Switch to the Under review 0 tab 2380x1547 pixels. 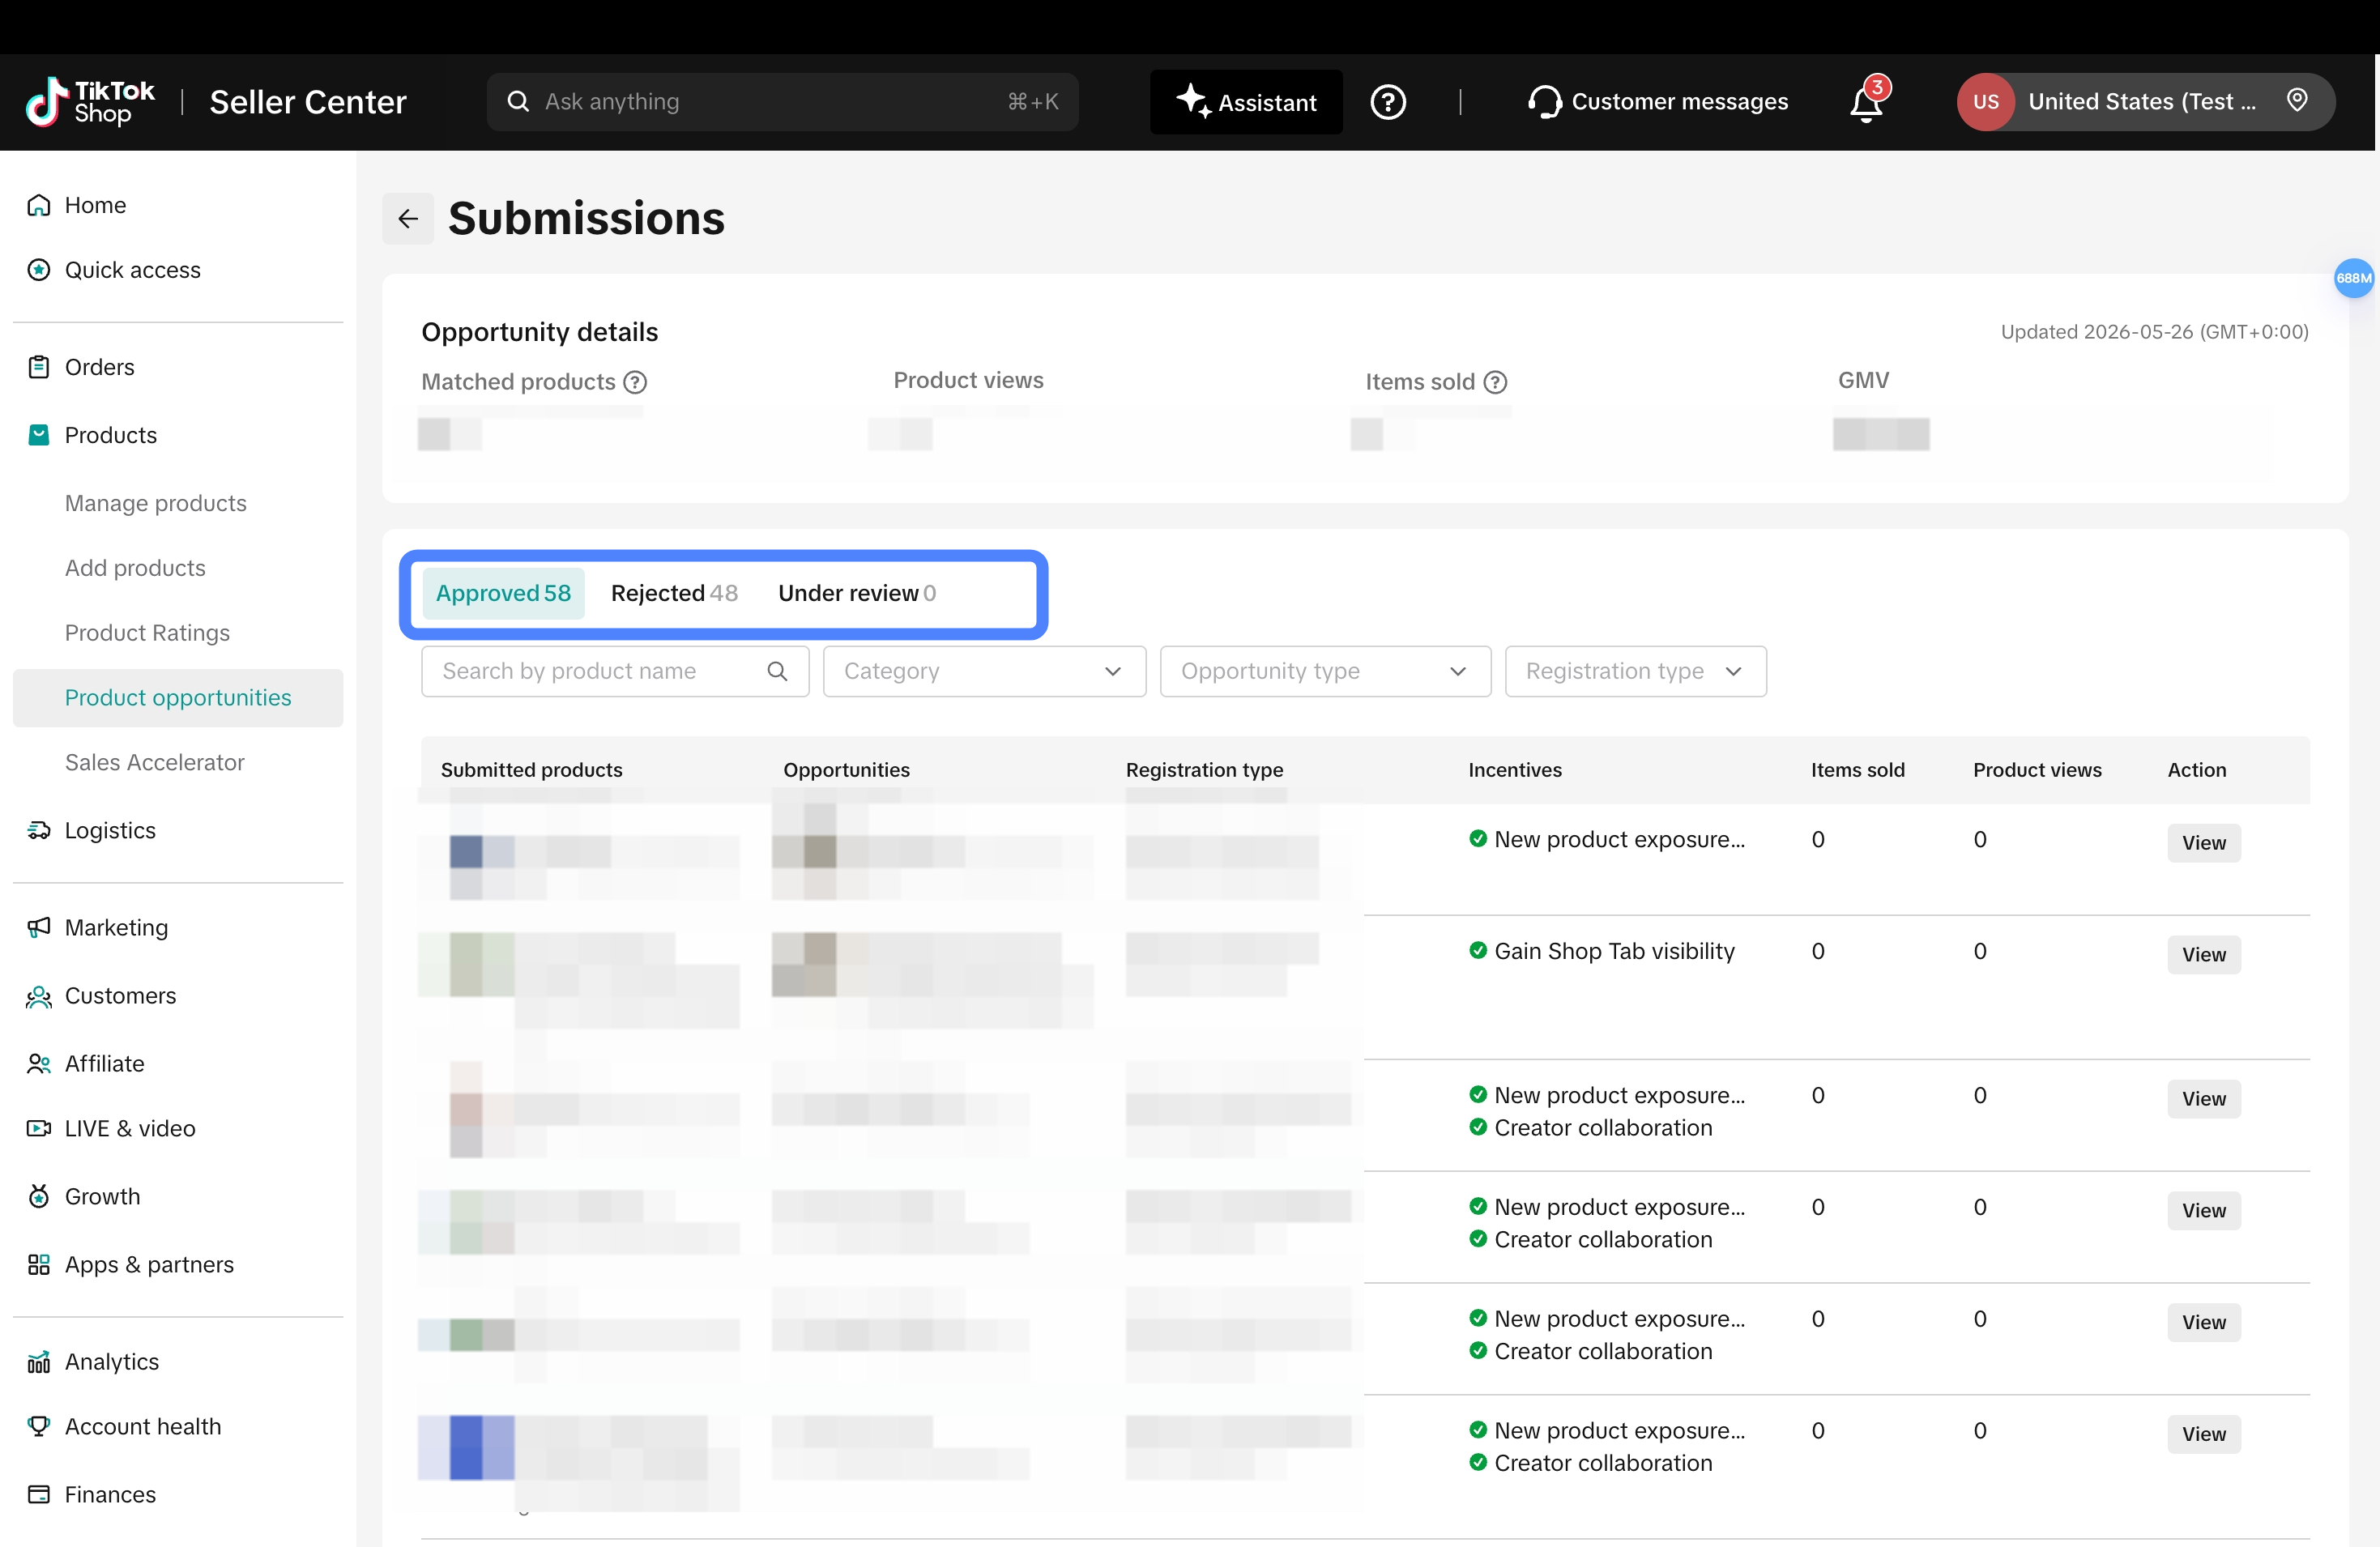(x=857, y=593)
